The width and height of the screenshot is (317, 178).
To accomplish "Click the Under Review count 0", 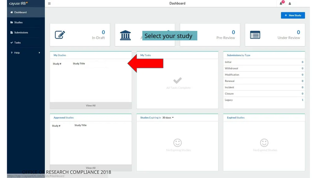I will (x=298, y=32).
